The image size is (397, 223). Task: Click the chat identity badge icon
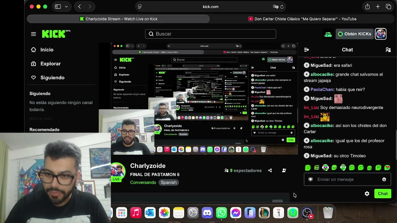tap(310, 179)
